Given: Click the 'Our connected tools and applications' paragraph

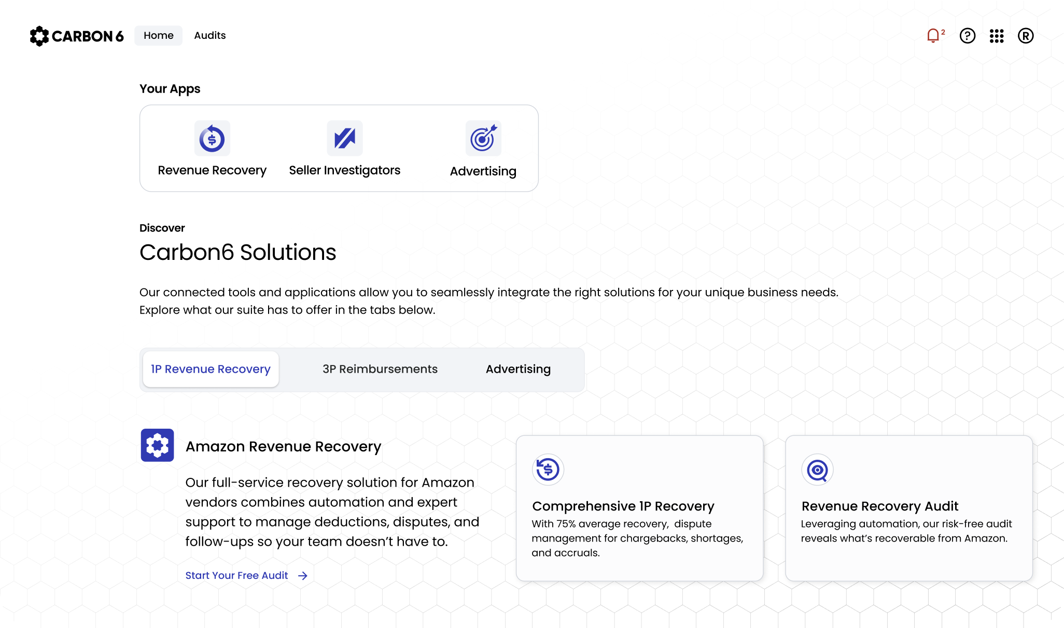Looking at the screenshot, I should [x=488, y=301].
